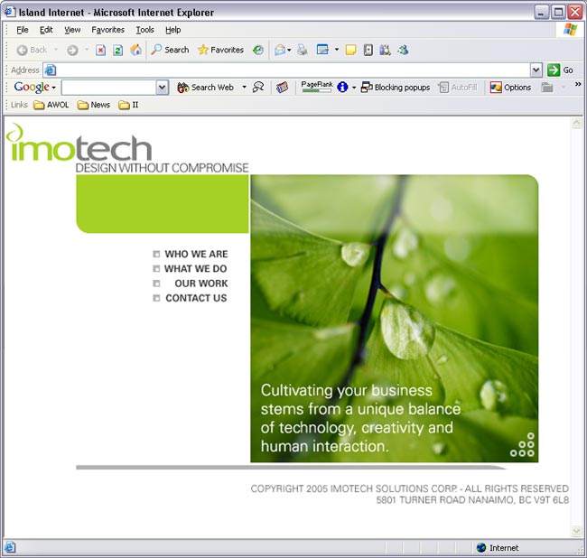Click the greyed folder icon on Google toolbar
This screenshot has width=587, height=558.
point(547,88)
